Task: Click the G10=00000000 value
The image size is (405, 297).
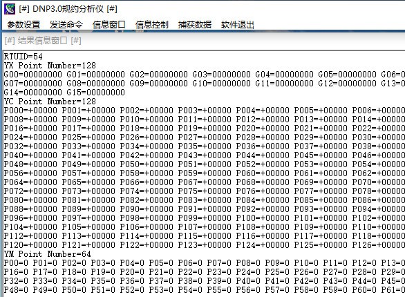Action: (221, 84)
